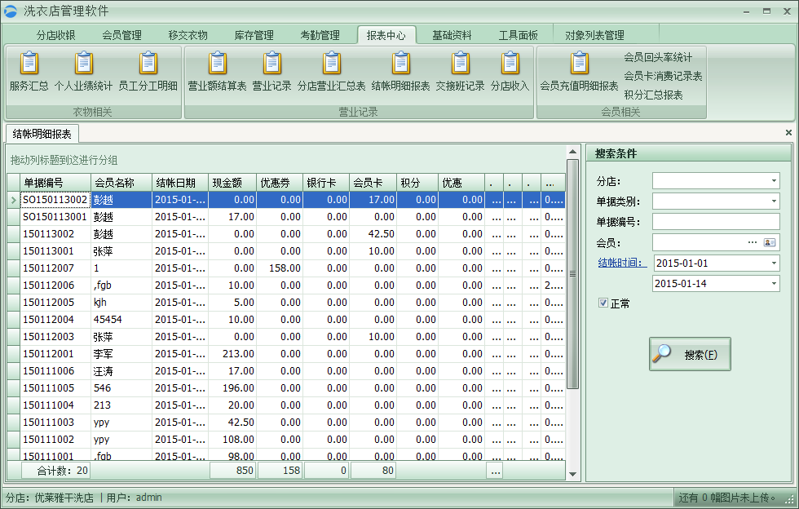This screenshot has width=799, height=509.
Task: Open the 分店 dropdown
Action: [x=774, y=180]
